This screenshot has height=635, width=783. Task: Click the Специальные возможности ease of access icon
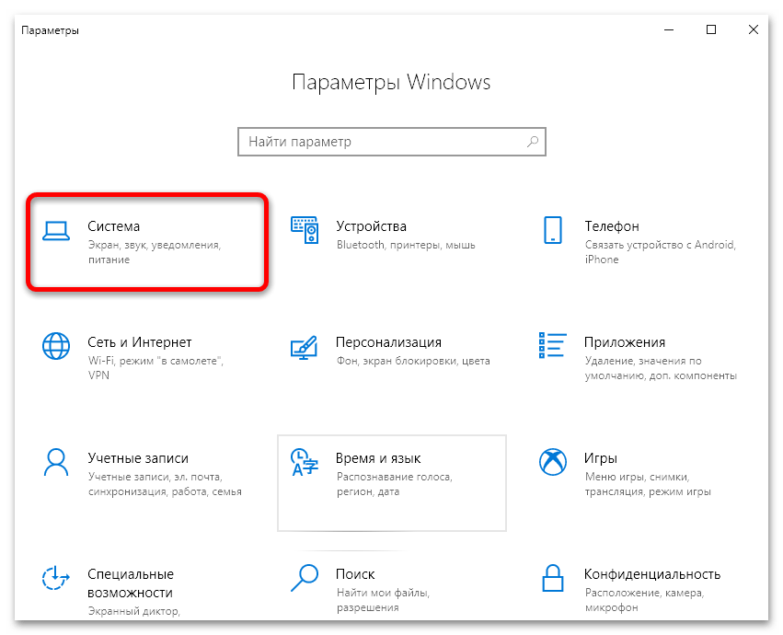point(55,578)
